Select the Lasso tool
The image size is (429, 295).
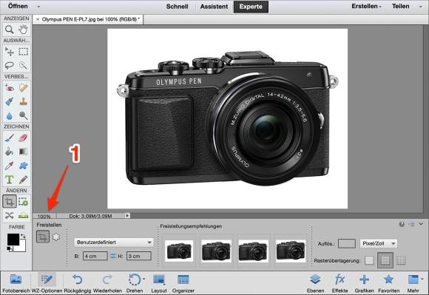click(x=10, y=65)
